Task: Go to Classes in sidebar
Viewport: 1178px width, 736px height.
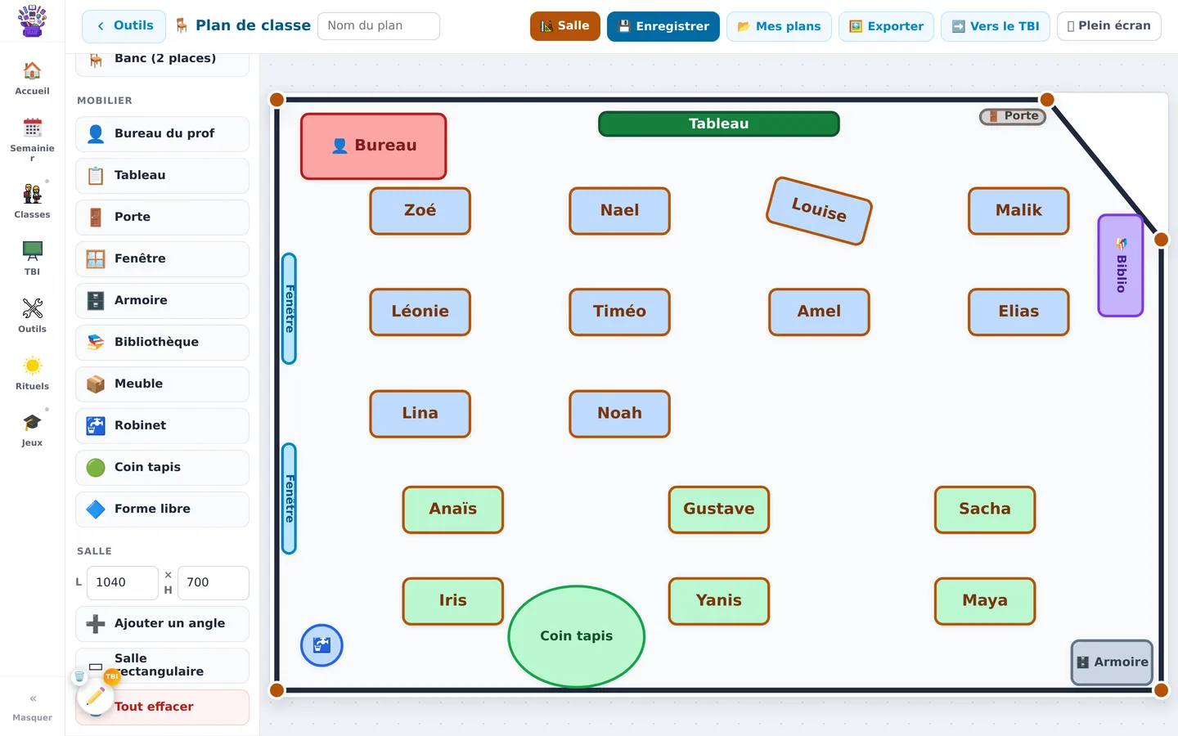Action: 32,201
